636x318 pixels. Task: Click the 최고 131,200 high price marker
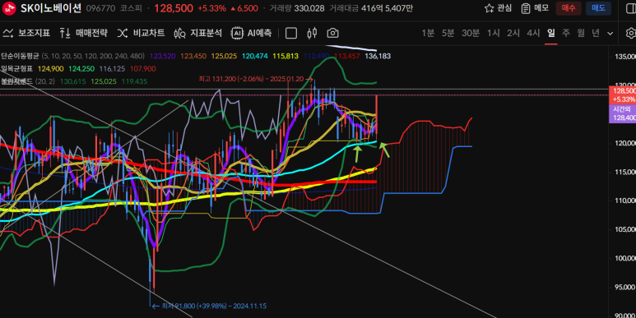pos(256,79)
